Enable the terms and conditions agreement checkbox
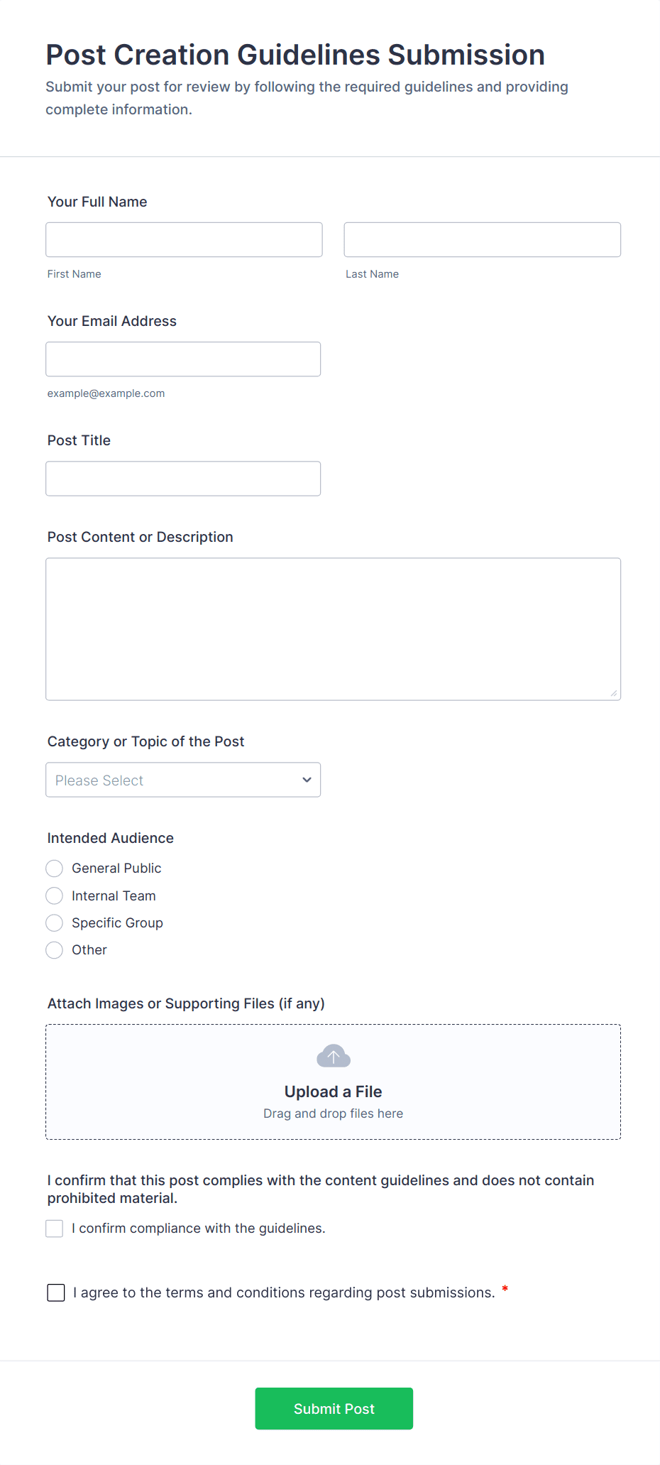Image resolution: width=660 pixels, height=1465 pixels. coord(55,1292)
